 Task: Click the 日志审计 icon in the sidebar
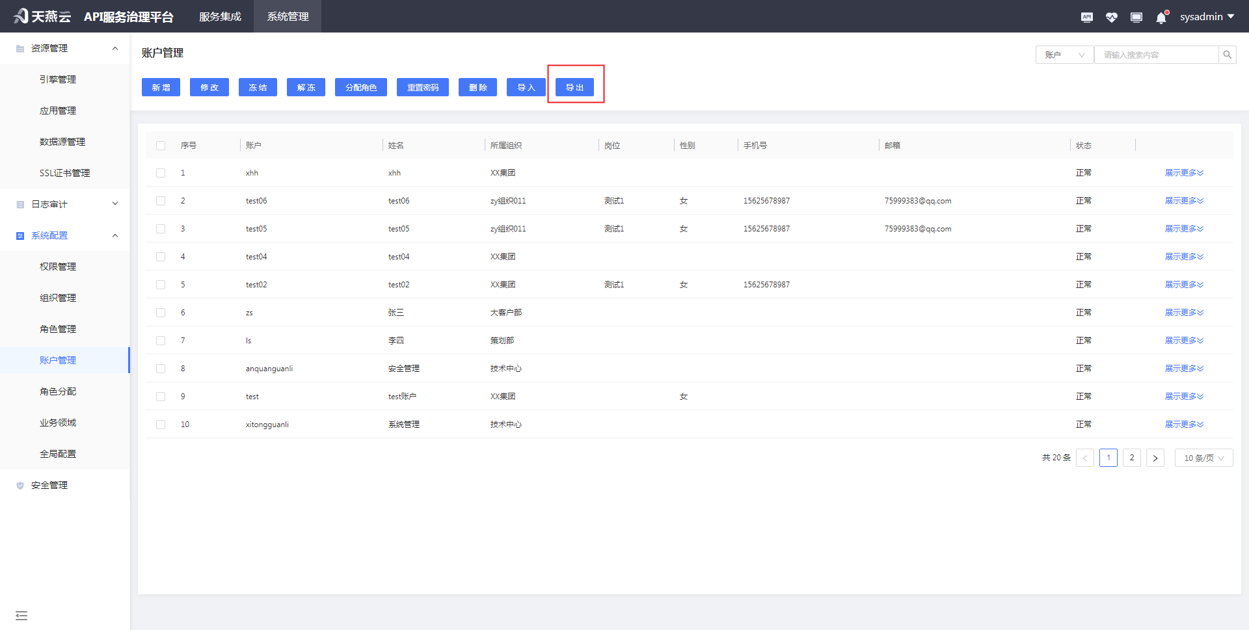pyautogui.click(x=20, y=204)
